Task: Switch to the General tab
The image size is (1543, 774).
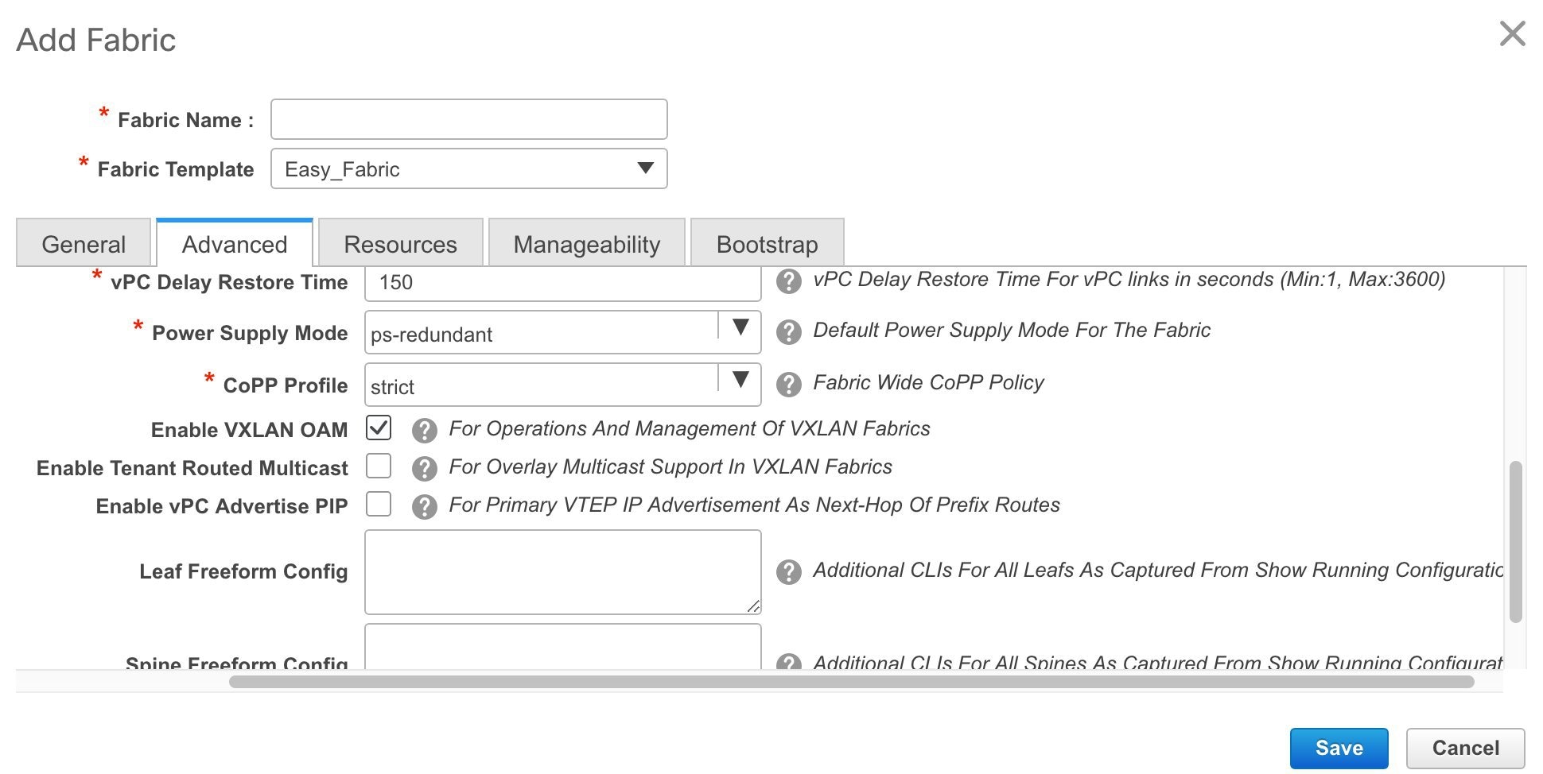Action: click(x=84, y=243)
